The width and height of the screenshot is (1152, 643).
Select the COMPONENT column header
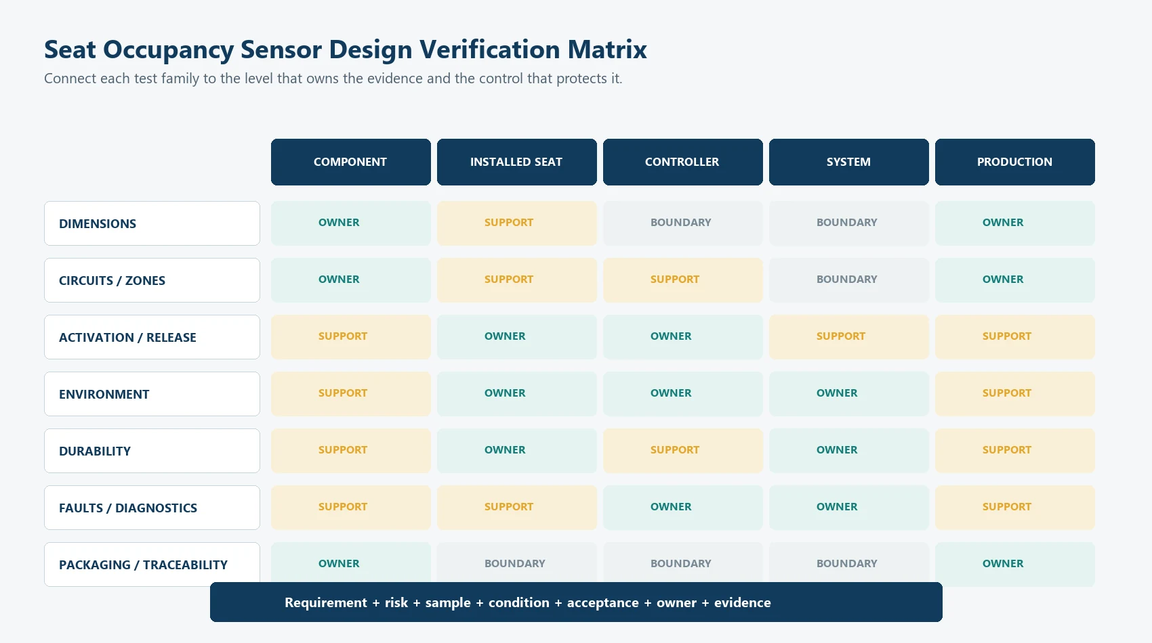tap(351, 162)
